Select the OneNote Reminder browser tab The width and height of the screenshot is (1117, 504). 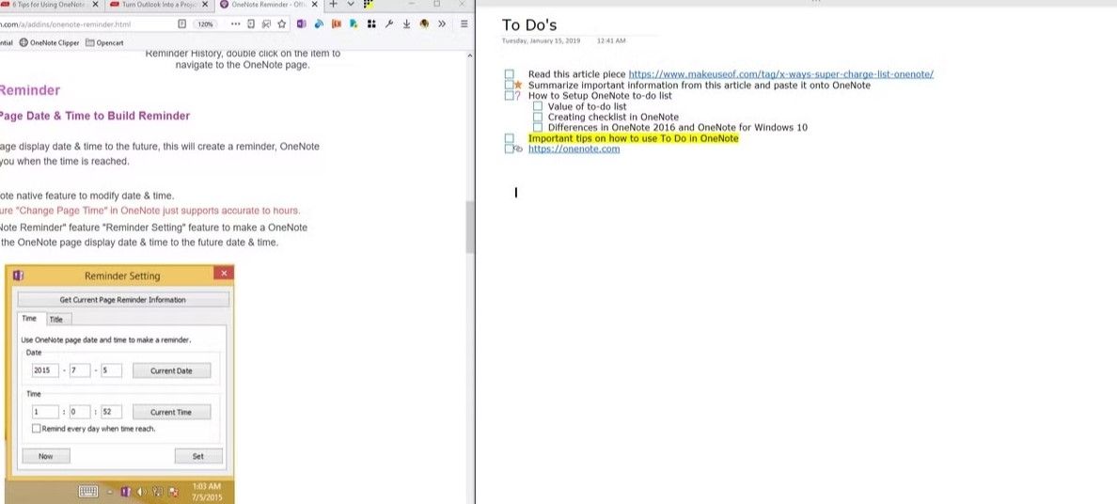point(268,5)
